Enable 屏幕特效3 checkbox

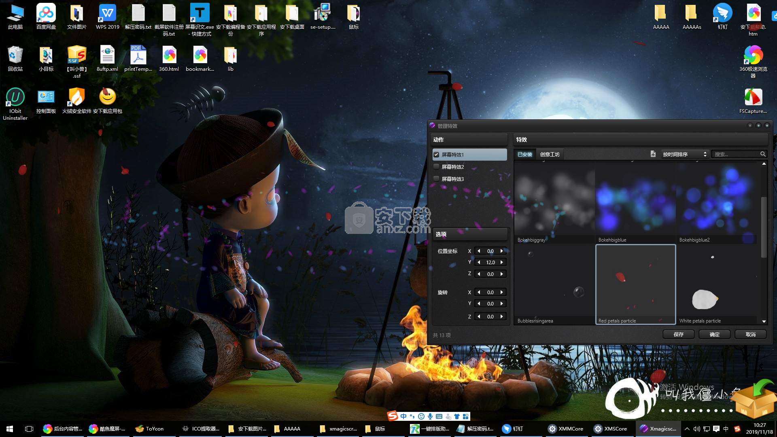click(436, 179)
